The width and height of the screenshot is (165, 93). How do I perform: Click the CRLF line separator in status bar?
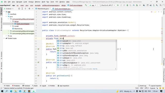[x=142, y=88]
